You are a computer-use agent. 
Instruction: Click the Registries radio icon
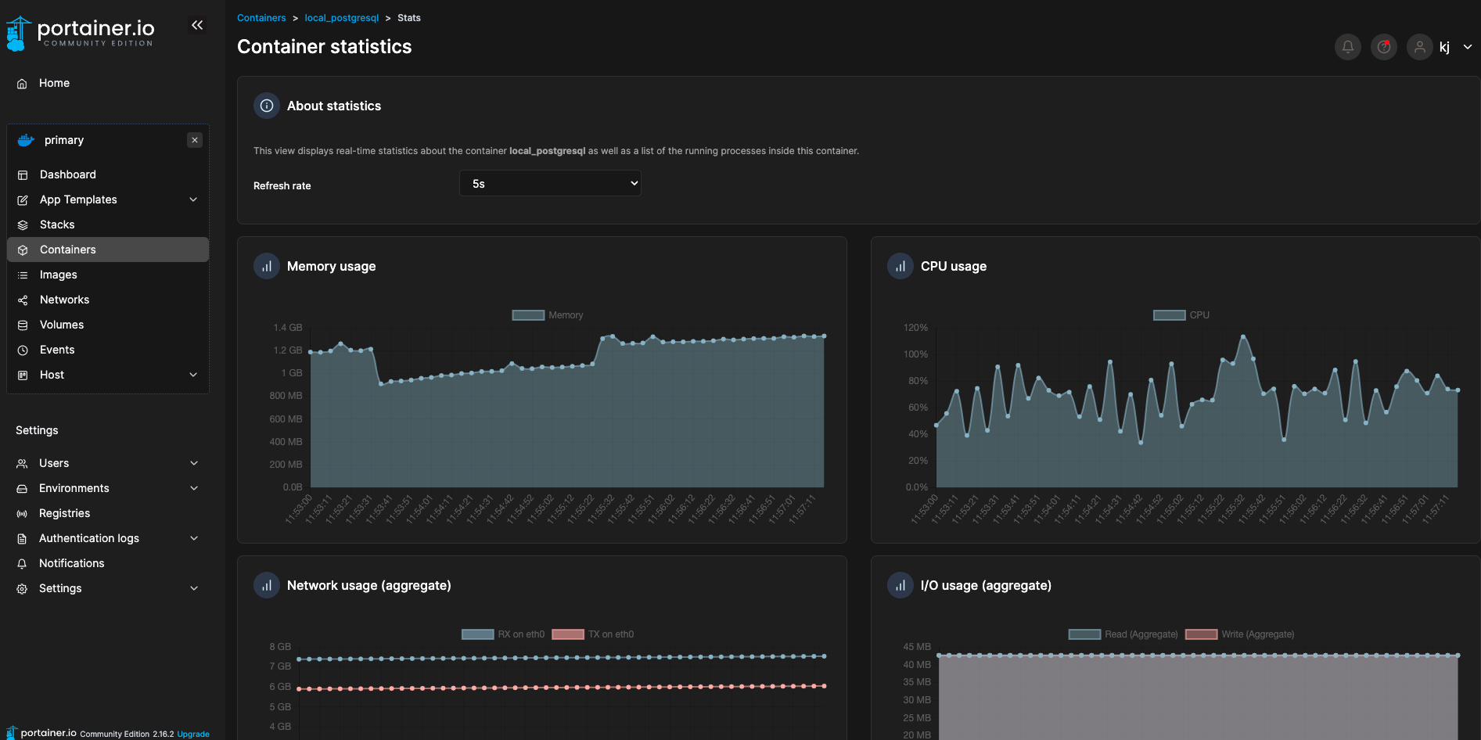click(22, 514)
